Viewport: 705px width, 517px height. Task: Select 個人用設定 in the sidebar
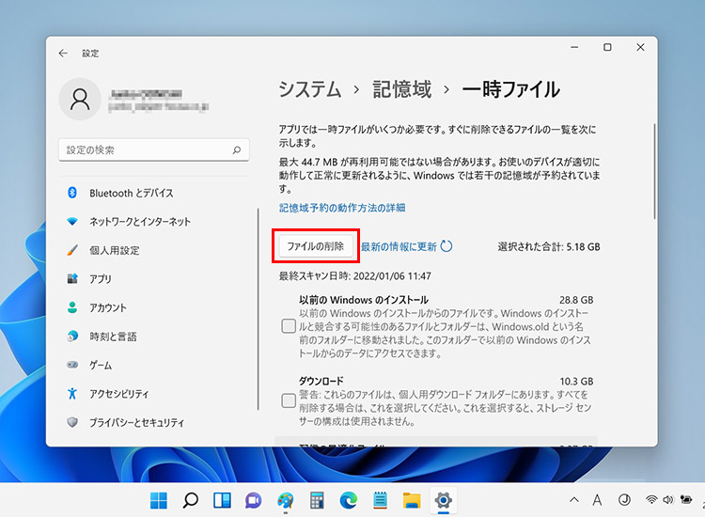pos(114,251)
